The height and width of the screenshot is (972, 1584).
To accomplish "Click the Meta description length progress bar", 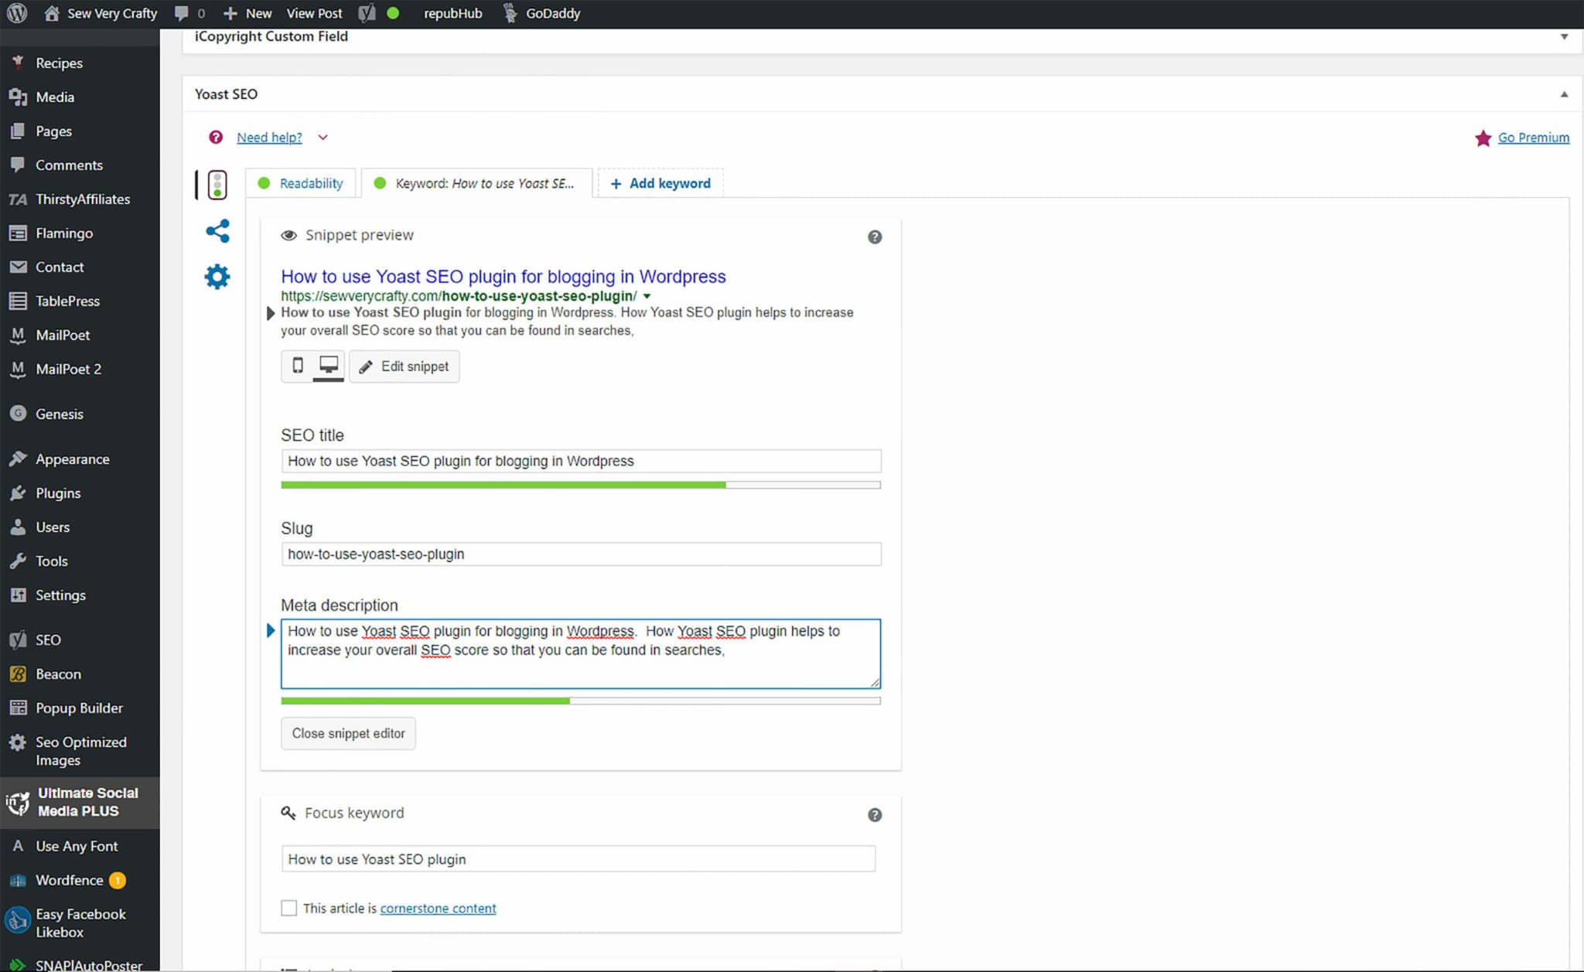I will click(581, 701).
